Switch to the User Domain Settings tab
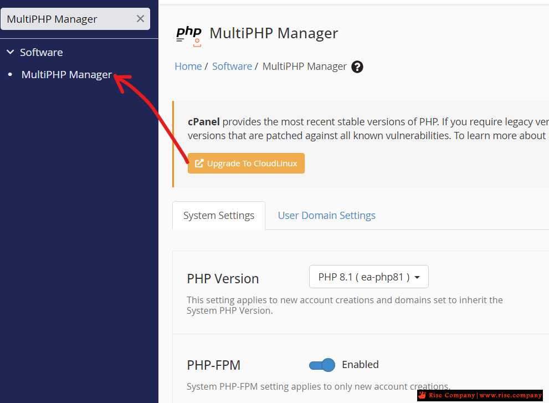The height and width of the screenshot is (403, 549). (326, 216)
